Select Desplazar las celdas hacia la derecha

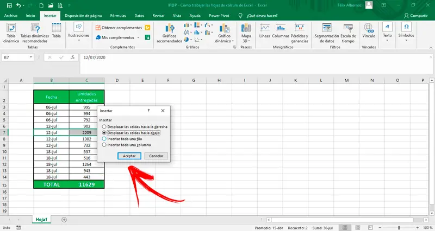click(105, 126)
